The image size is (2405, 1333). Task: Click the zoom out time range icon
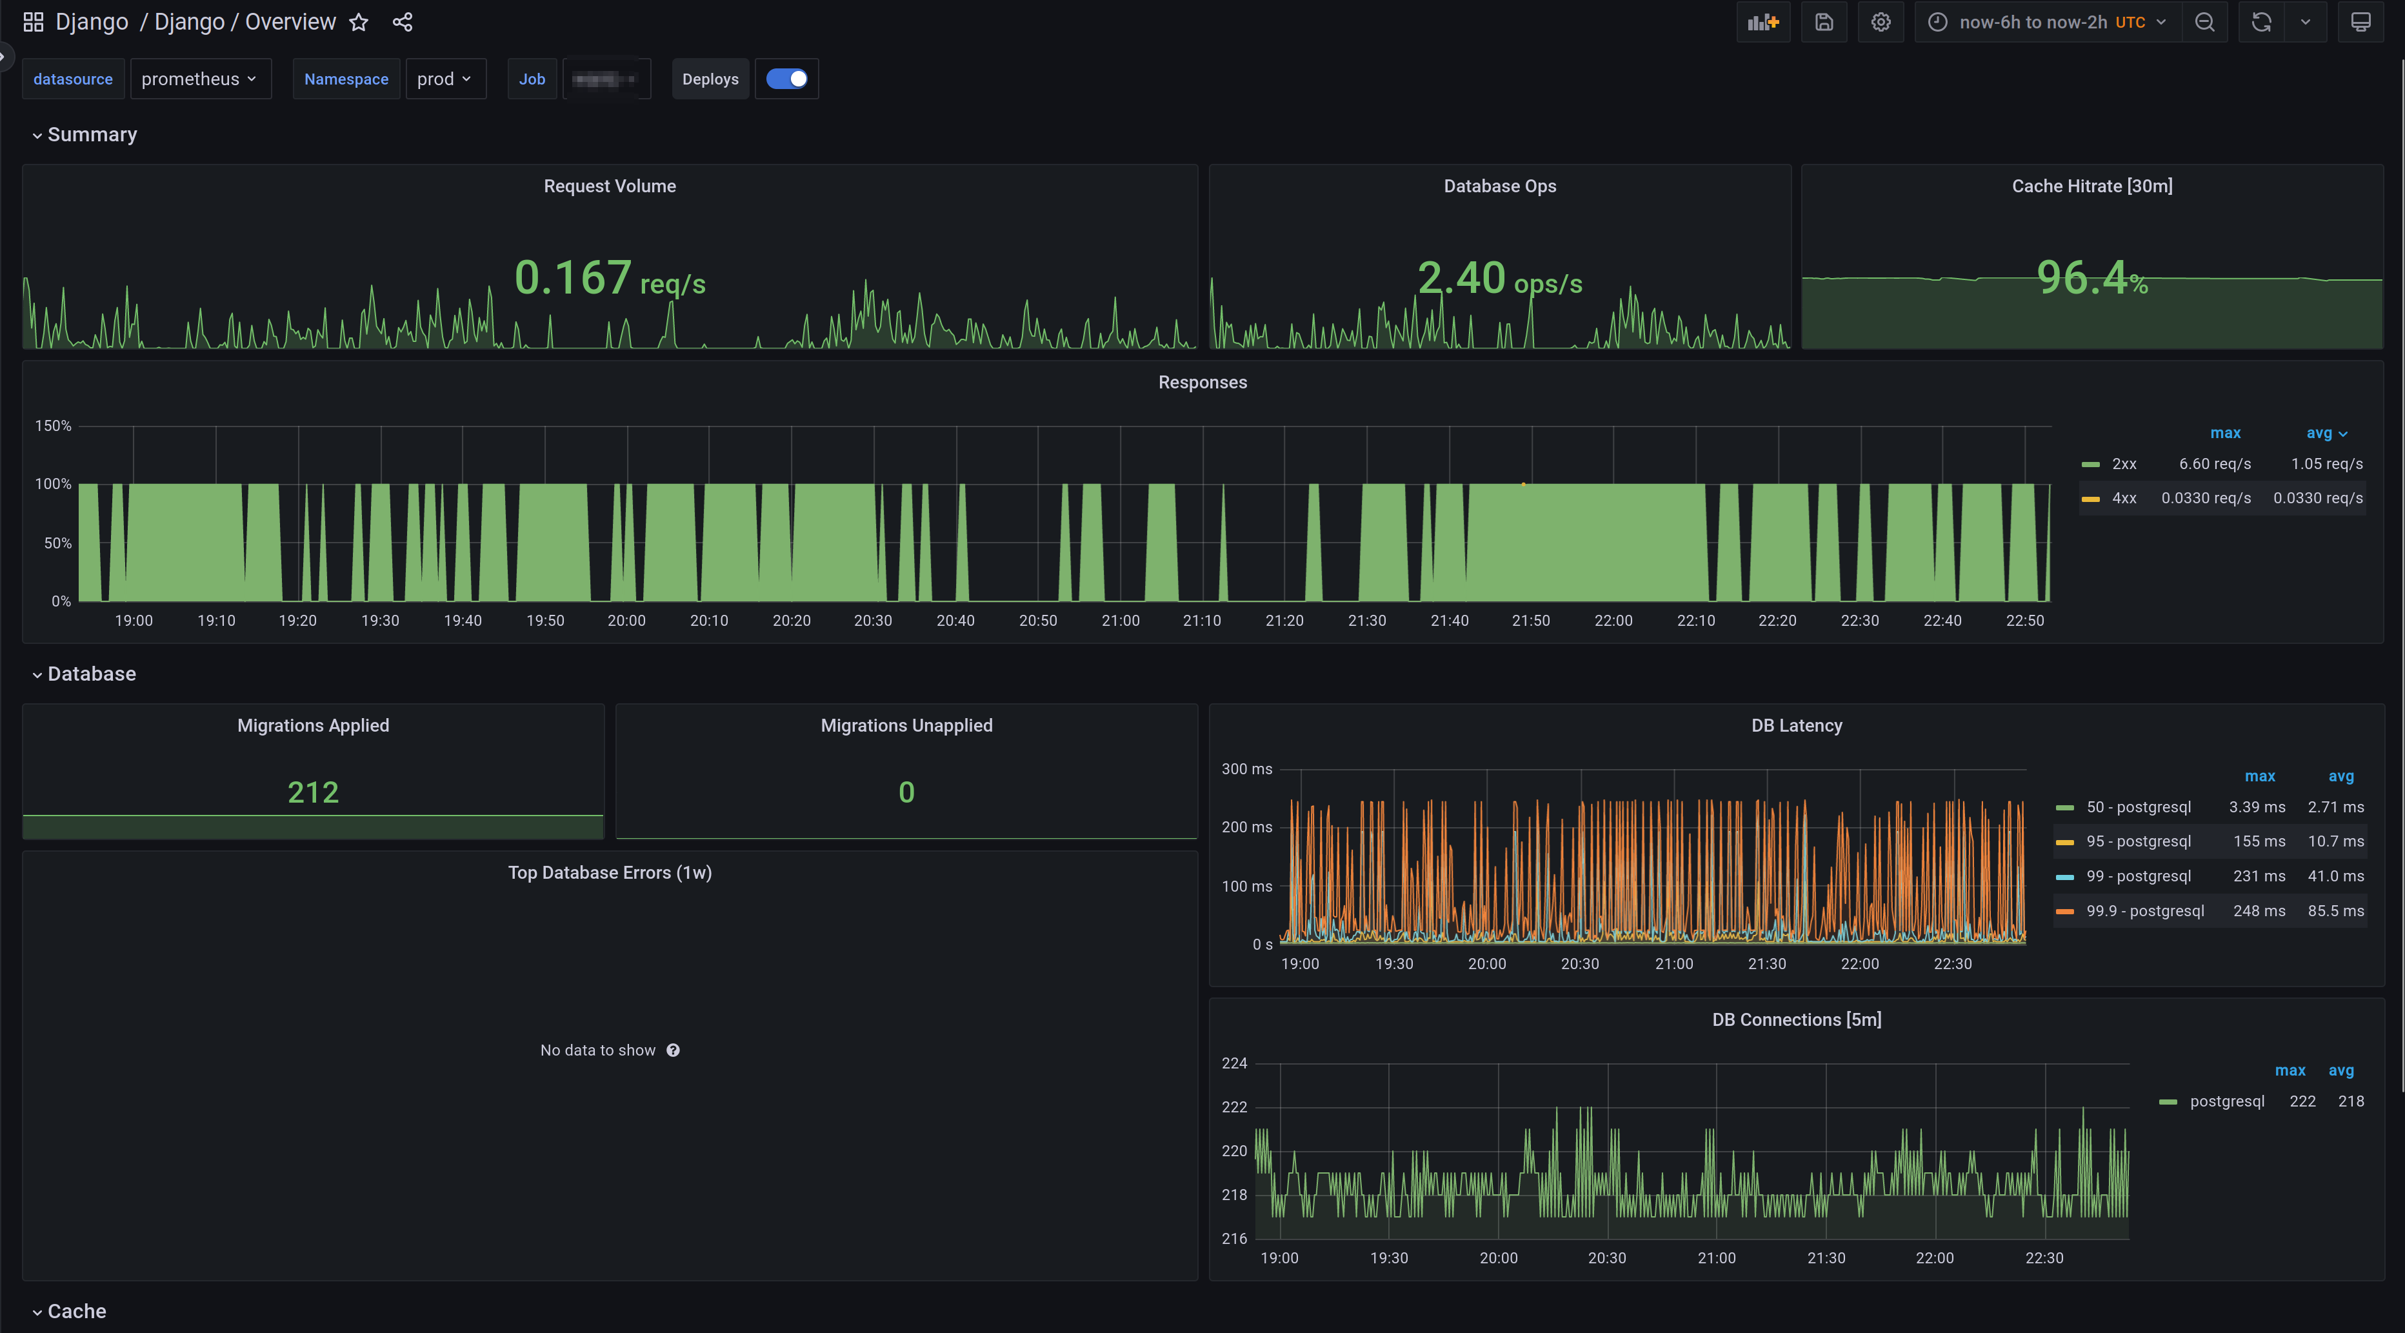2204,23
